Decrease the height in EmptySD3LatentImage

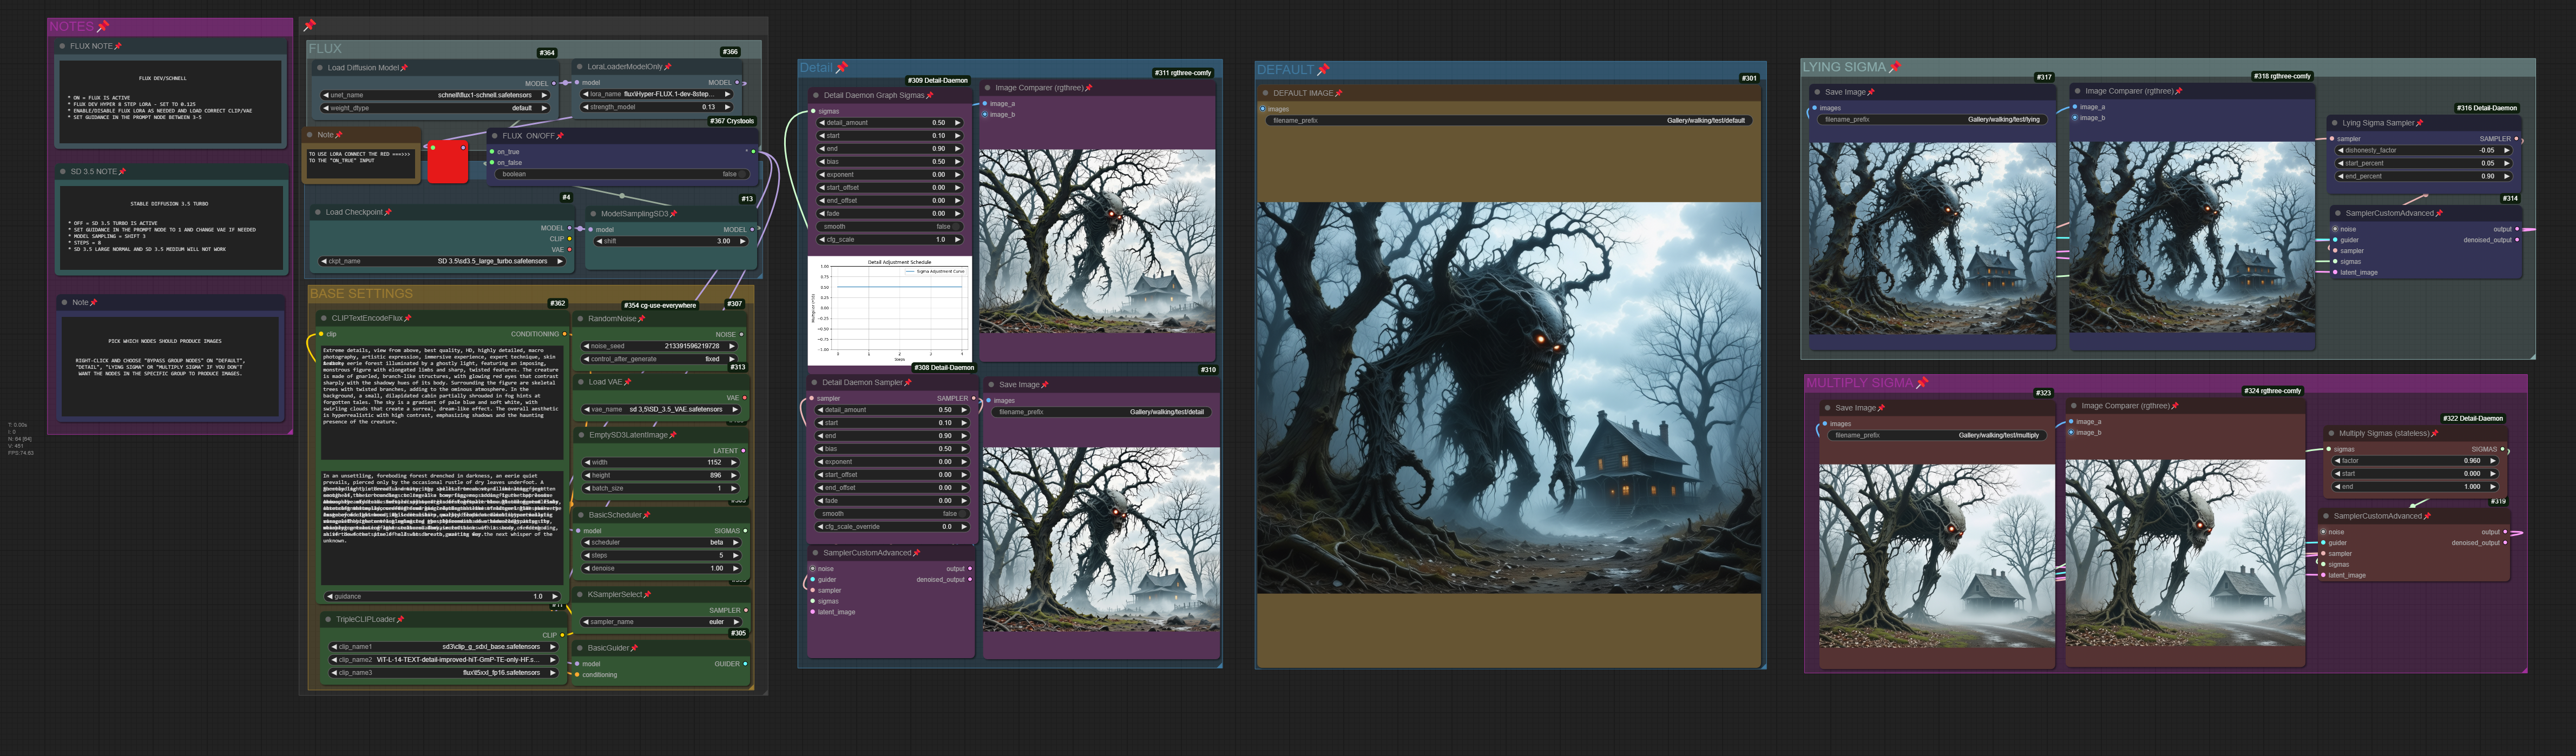pyautogui.click(x=587, y=475)
